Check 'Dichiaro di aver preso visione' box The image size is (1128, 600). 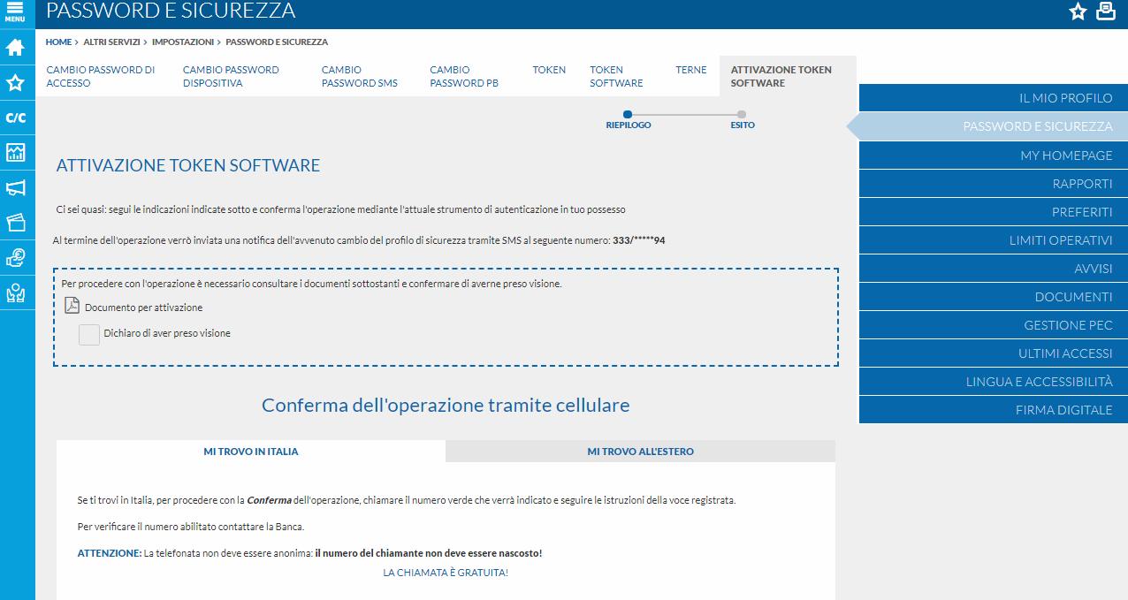click(x=89, y=334)
